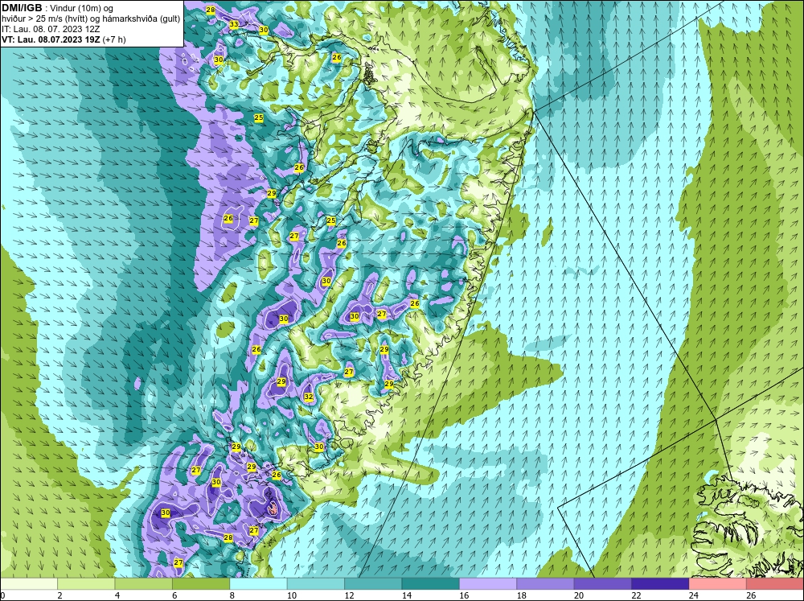Select the legend swatch between 4 and 6
The width and height of the screenshot is (804, 601).
coord(144,584)
